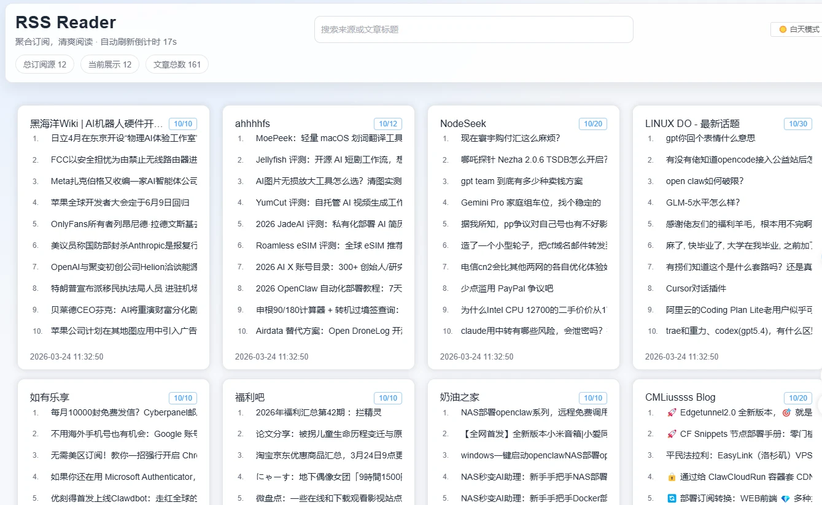Open article Jellyfish 评测：开源 AI 短剧工作流
Viewport: 822px width, 505px height.
329,160
